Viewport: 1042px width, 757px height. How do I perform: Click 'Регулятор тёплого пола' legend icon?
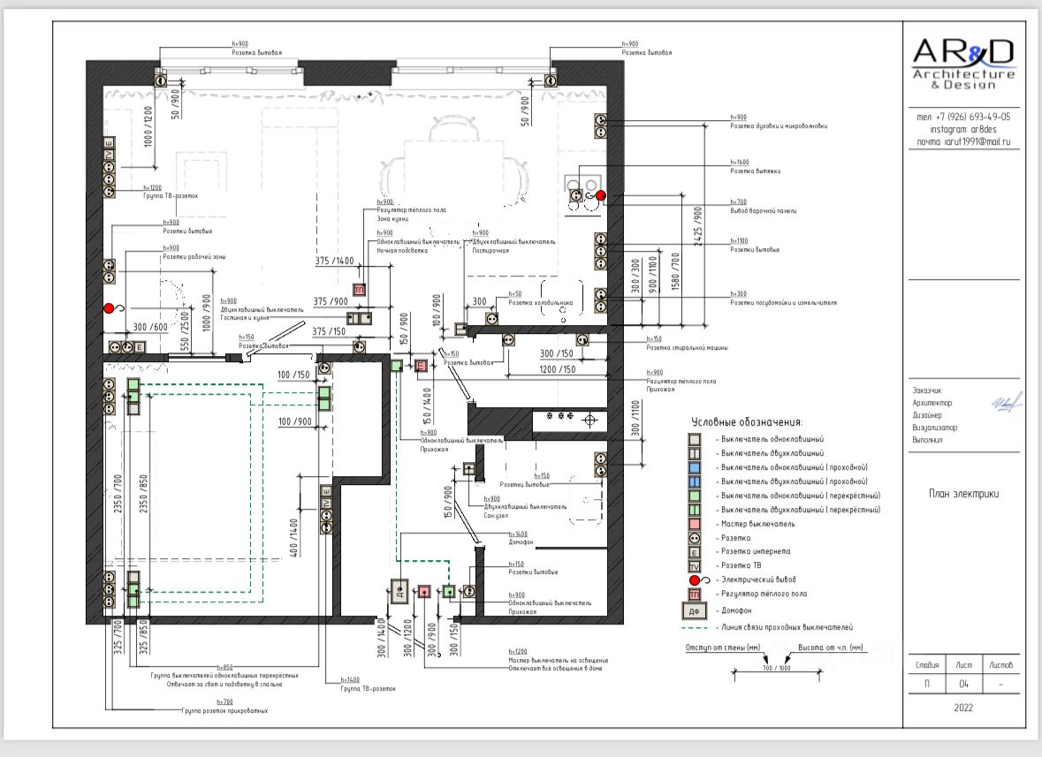[694, 594]
